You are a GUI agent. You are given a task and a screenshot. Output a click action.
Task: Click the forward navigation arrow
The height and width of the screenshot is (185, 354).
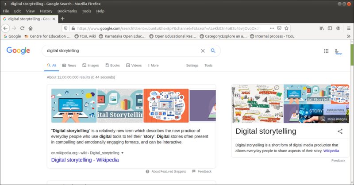point(14,28)
